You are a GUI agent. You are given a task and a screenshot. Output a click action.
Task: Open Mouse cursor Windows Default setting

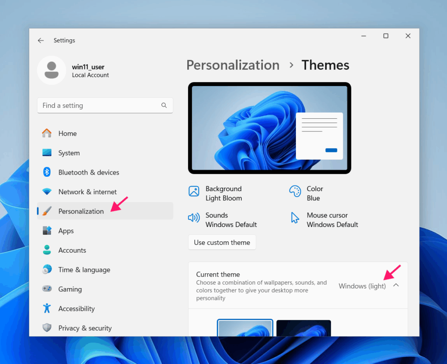(x=324, y=220)
